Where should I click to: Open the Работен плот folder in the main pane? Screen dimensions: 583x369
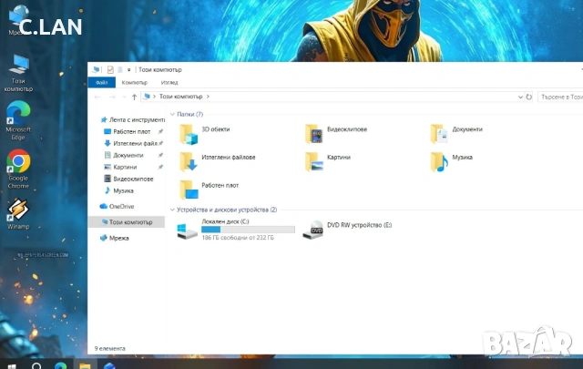[x=209, y=190]
